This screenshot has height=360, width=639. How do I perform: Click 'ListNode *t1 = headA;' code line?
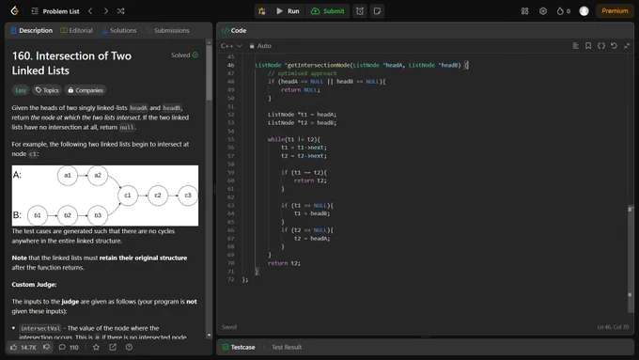pos(302,115)
